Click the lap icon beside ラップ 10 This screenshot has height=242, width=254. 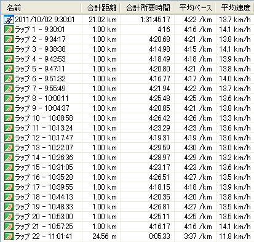pyautogui.click(x=9, y=118)
